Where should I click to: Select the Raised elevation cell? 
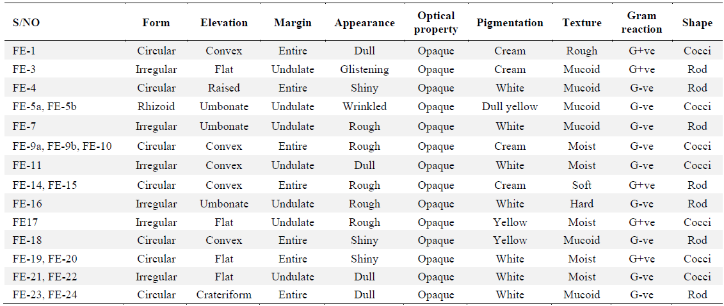[224, 88]
